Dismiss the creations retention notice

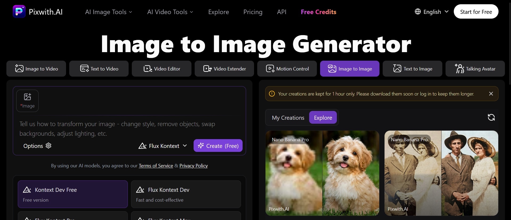tap(491, 94)
